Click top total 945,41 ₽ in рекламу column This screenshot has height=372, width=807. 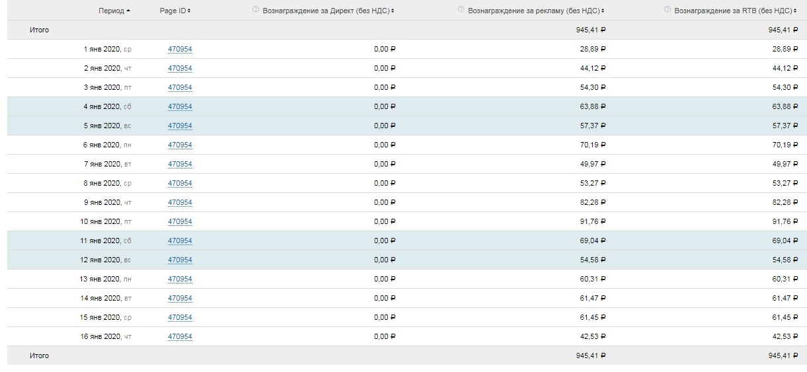tap(591, 30)
